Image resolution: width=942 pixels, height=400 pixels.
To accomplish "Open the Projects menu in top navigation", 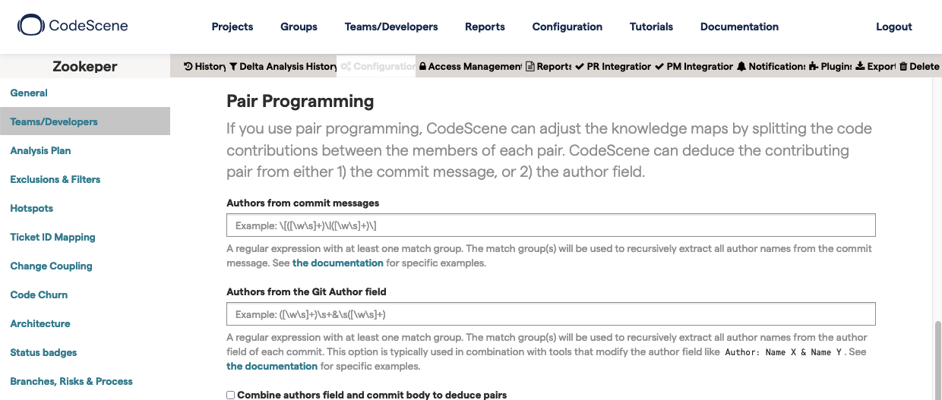I will click(232, 27).
